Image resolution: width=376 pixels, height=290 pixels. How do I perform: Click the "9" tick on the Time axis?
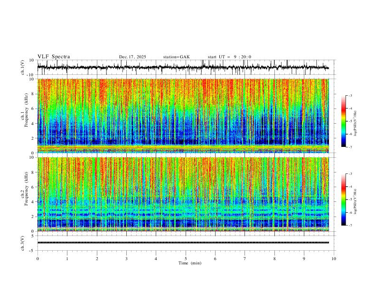pyautogui.click(x=304, y=259)
